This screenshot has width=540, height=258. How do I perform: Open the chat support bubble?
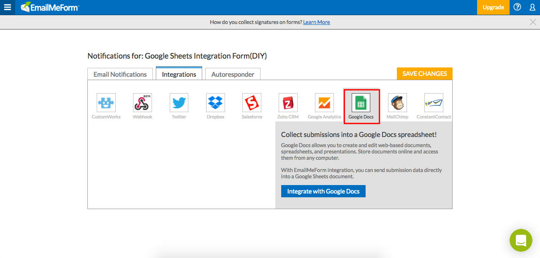pos(521,240)
